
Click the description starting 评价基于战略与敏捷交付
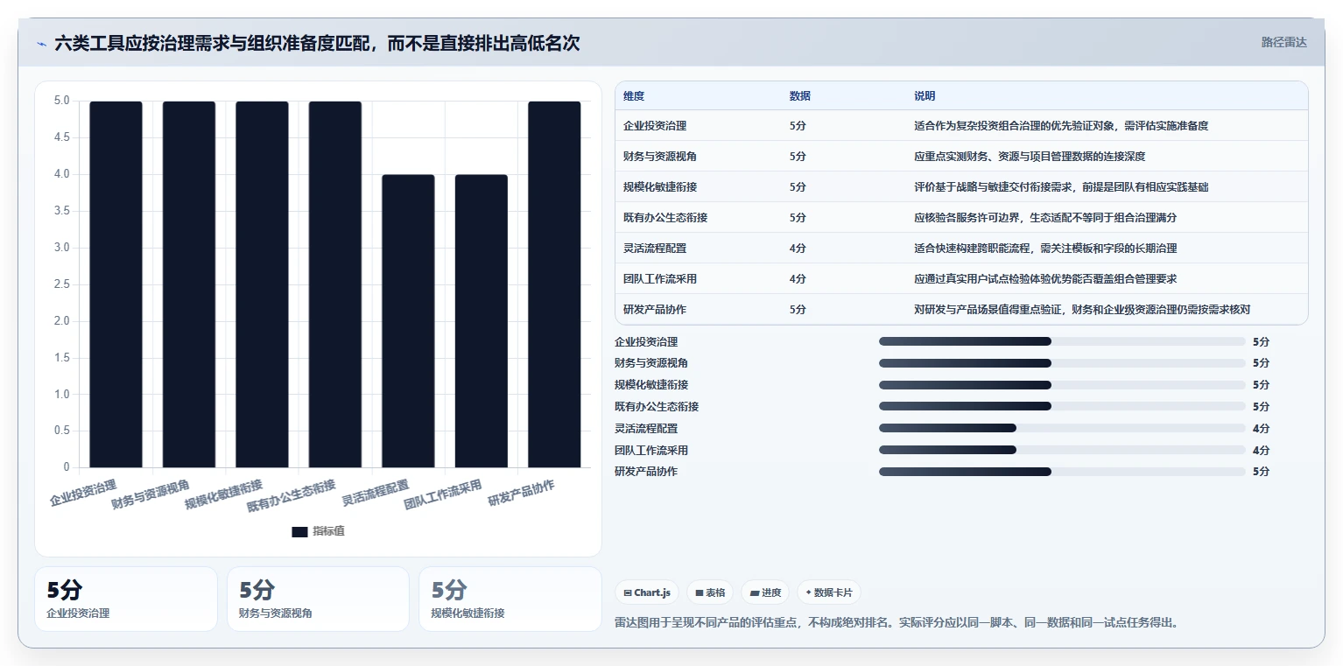(1061, 187)
